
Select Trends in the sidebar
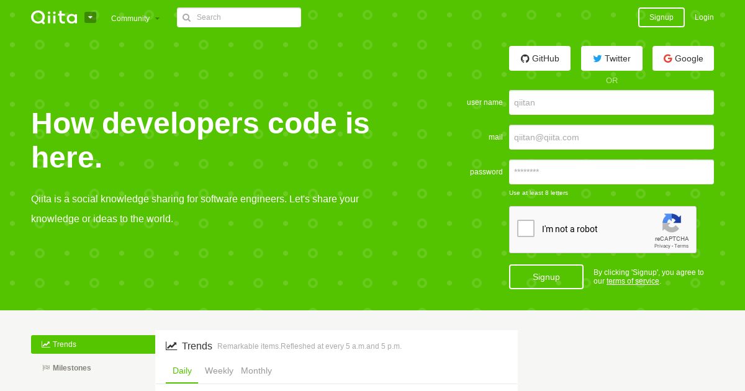coord(93,344)
